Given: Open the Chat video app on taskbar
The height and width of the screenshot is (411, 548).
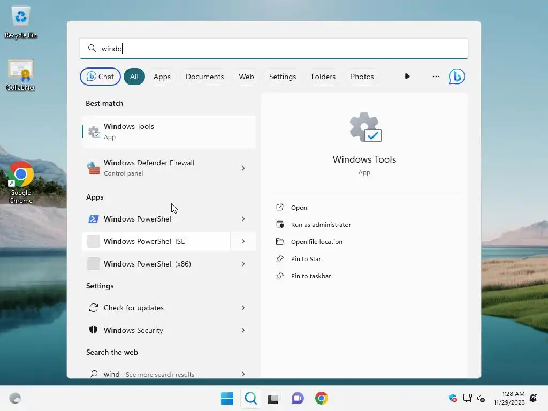Looking at the screenshot, I should tap(298, 398).
